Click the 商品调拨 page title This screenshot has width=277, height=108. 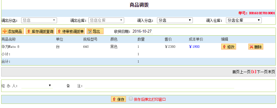point(139,5)
